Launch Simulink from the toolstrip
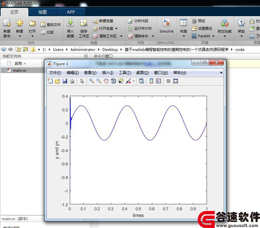This screenshot has height=228, width=260. 166,26
